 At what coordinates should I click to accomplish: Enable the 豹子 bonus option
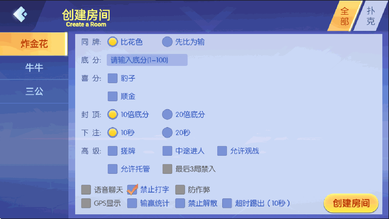(112, 78)
